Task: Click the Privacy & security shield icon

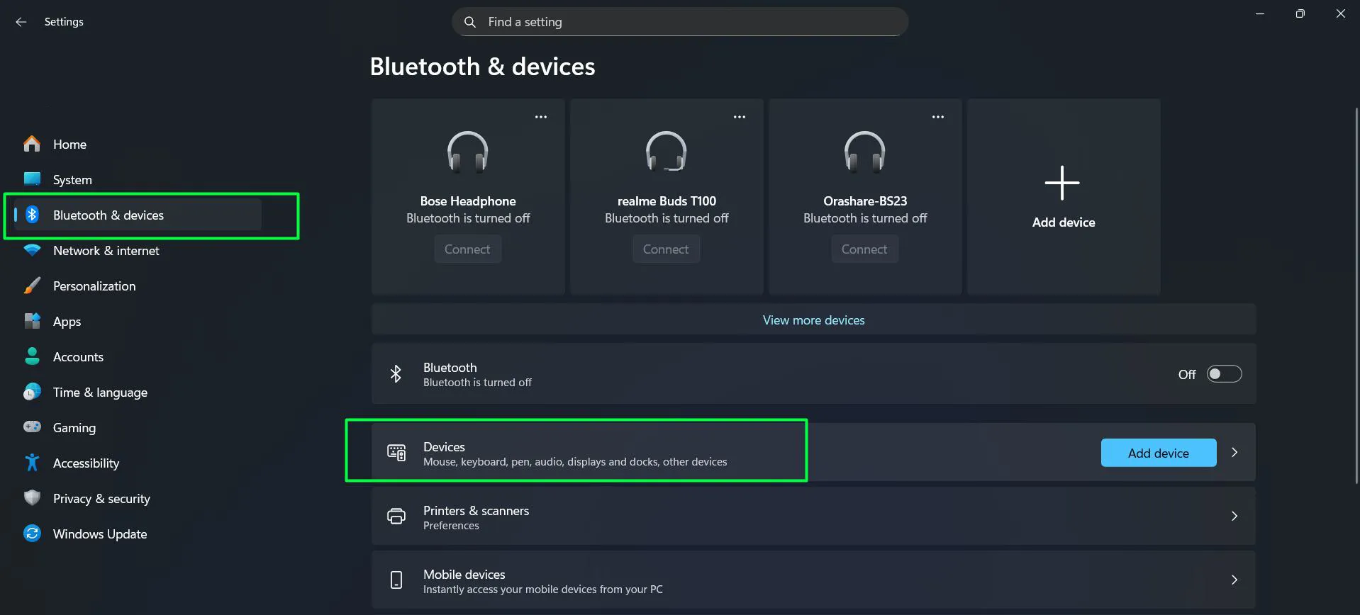Action: tap(32, 497)
